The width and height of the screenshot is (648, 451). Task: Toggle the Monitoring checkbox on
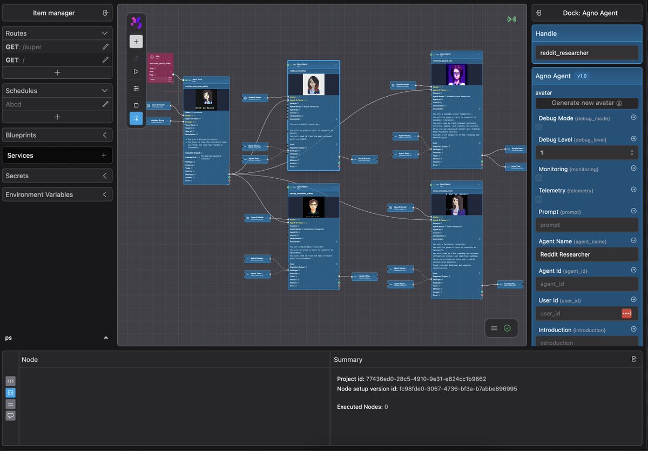[x=539, y=177]
